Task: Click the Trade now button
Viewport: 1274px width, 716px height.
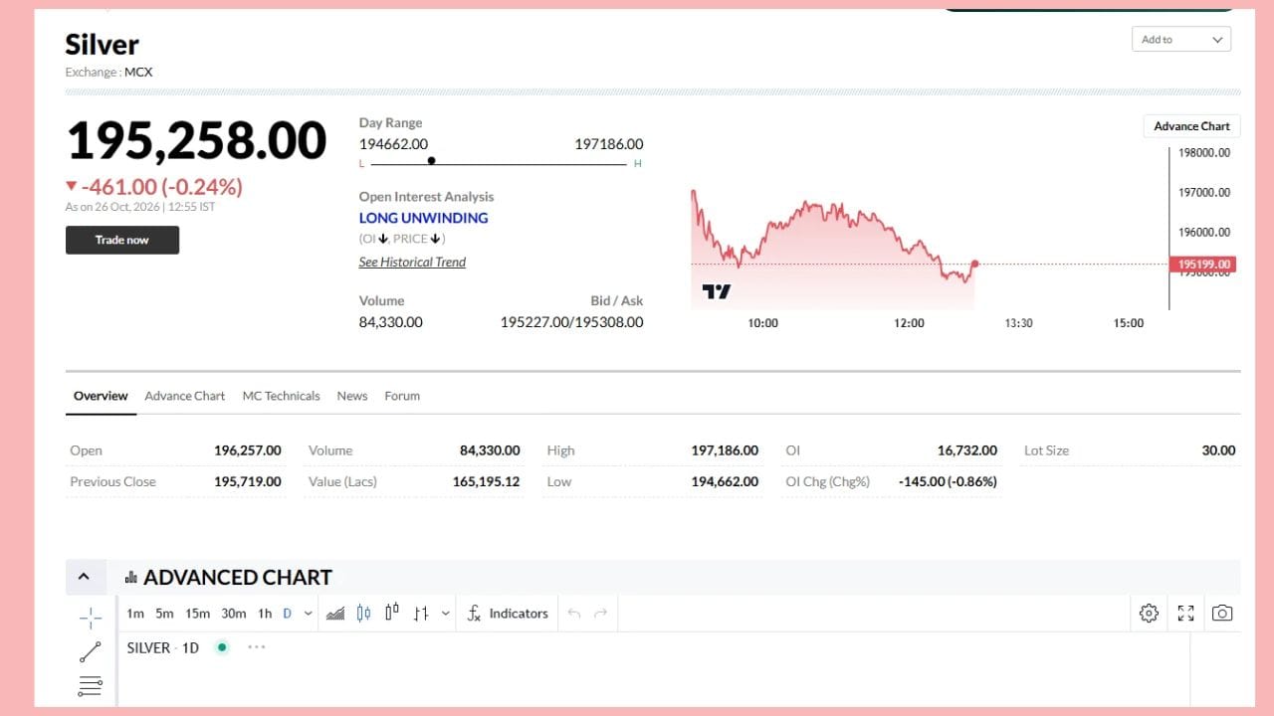Action: (x=122, y=240)
